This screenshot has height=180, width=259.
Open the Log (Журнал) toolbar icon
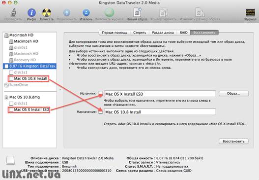(250, 12)
